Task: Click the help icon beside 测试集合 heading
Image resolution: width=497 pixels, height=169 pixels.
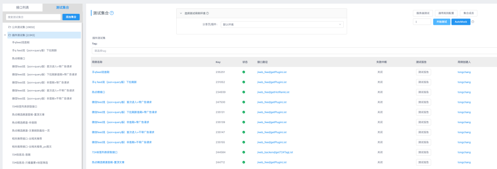Action: pyautogui.click(x=112, y=13)
